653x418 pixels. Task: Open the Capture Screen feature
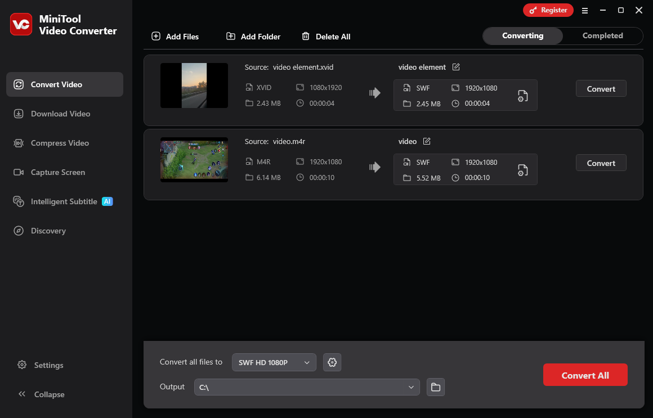pos(57,172)
